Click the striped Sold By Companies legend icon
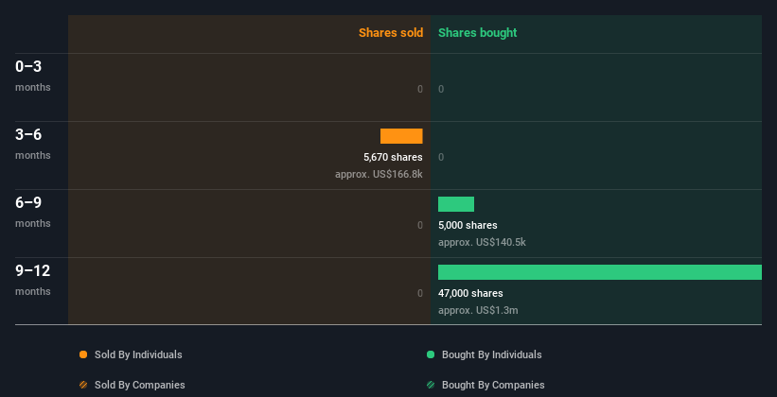777x397 pixels. pos(83,385)
